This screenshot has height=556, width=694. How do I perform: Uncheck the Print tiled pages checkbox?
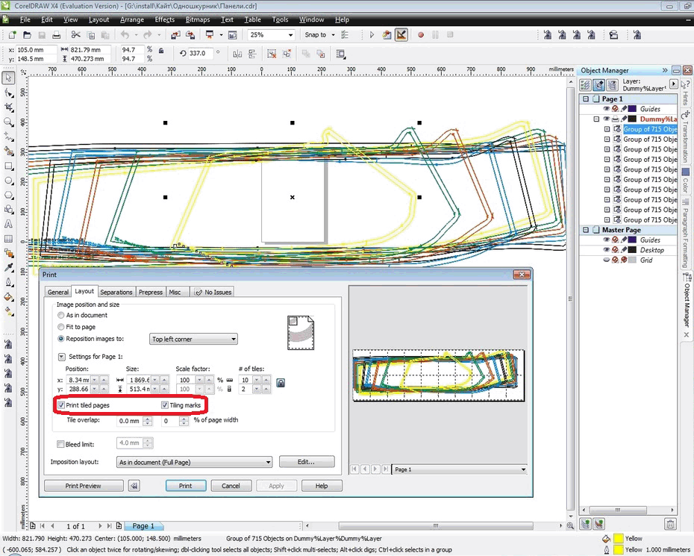(x=61, y=405)
